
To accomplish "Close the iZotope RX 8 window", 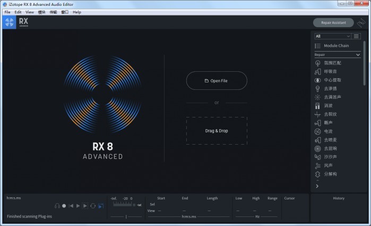I will 361,3.
